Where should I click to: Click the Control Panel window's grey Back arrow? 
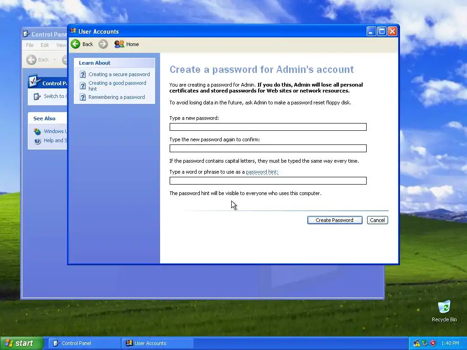[31, 60]
